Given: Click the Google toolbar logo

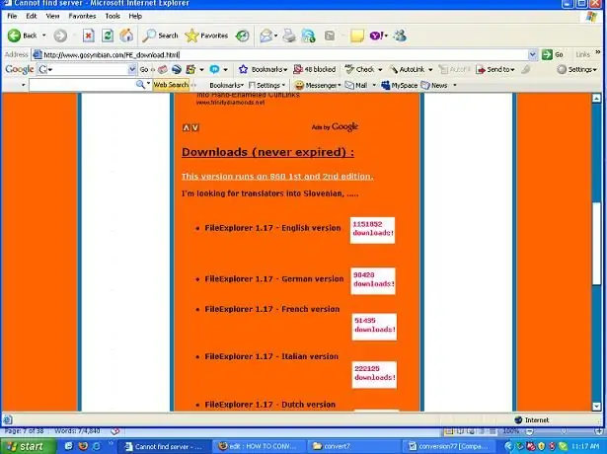Looking at the screenshot, I should point(20,69).
